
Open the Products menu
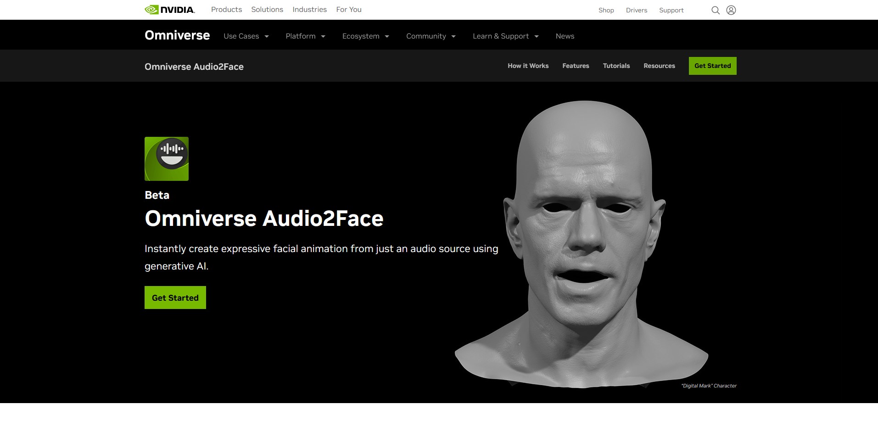(226, 10)
